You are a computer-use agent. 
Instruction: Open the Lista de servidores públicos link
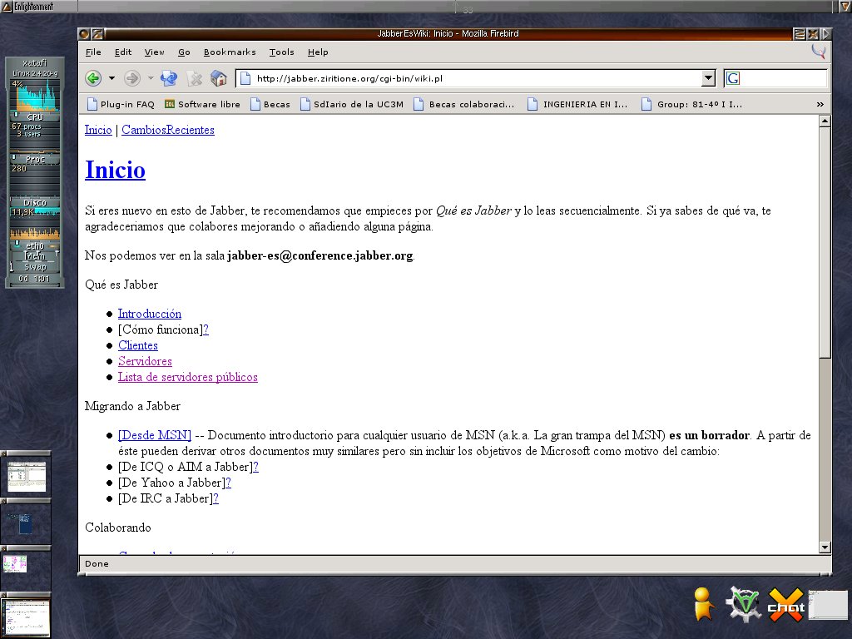click(187, 377)
